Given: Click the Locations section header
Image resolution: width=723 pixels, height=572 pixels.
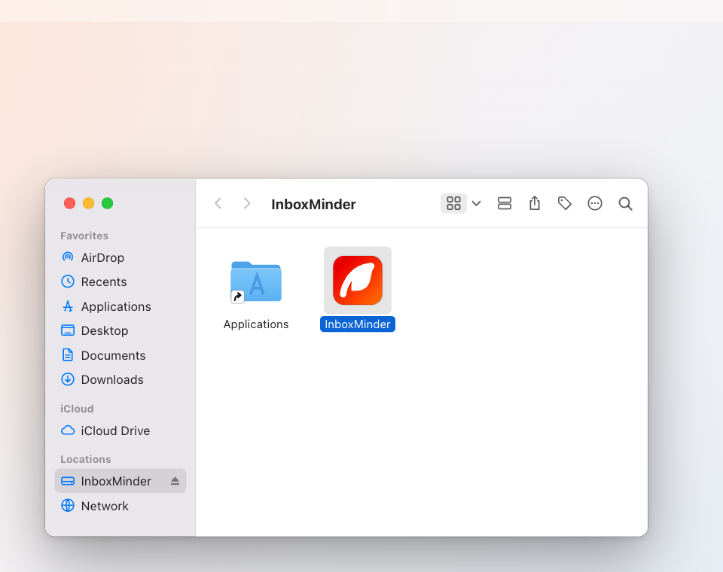Looking at the screenshot, I should click(x=86, y=459).
